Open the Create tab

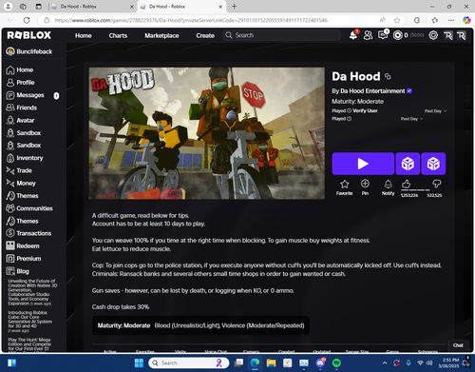pyautogui.click(x=205, y=35)
